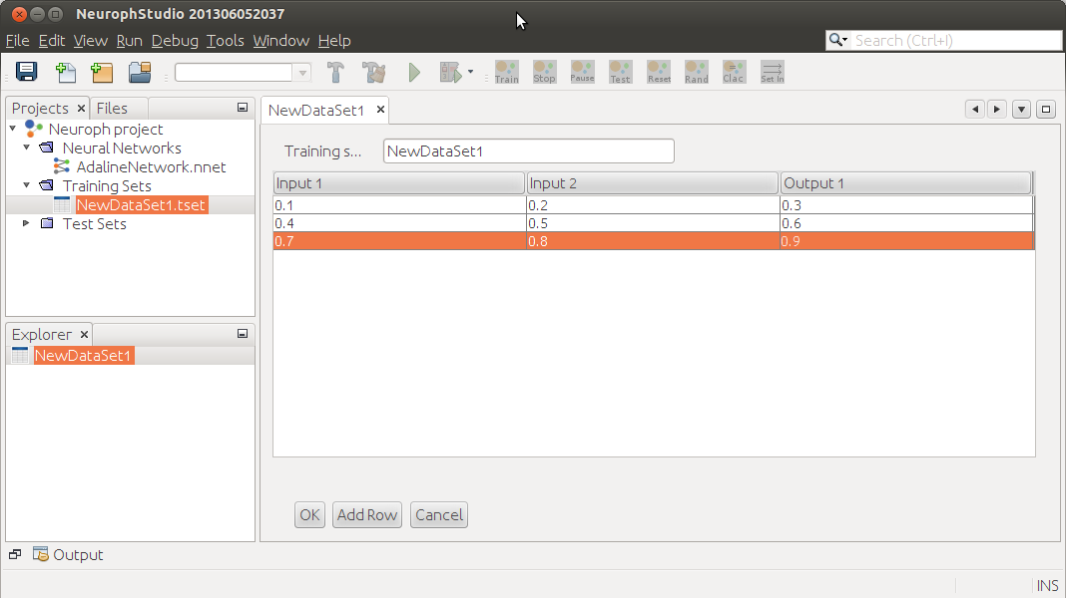1066x598 pixels.
Task: Click the Open Project folder icon
Action: [140, 72]
